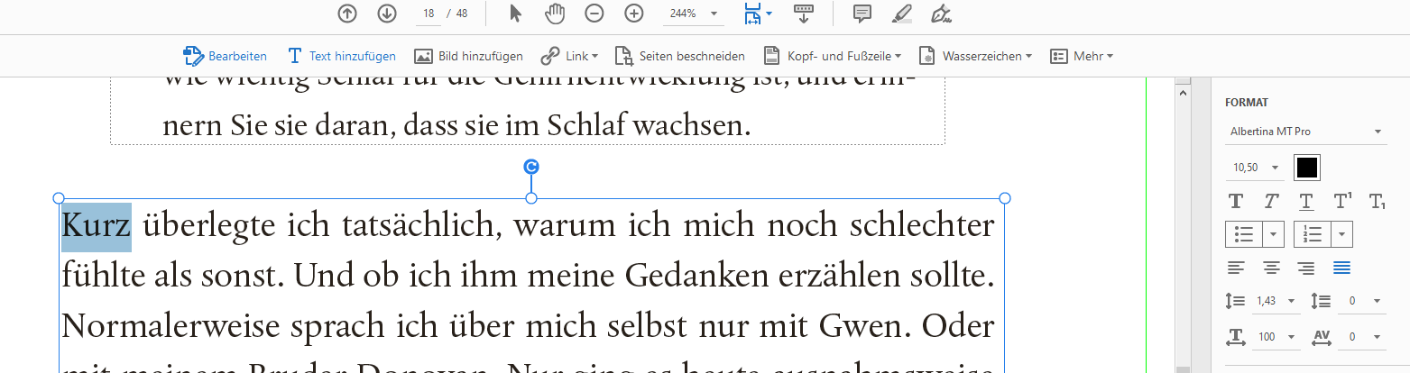Zoom in with the plus icon
The height and width of the screenshot is (373, 1410).
[634, 14]
